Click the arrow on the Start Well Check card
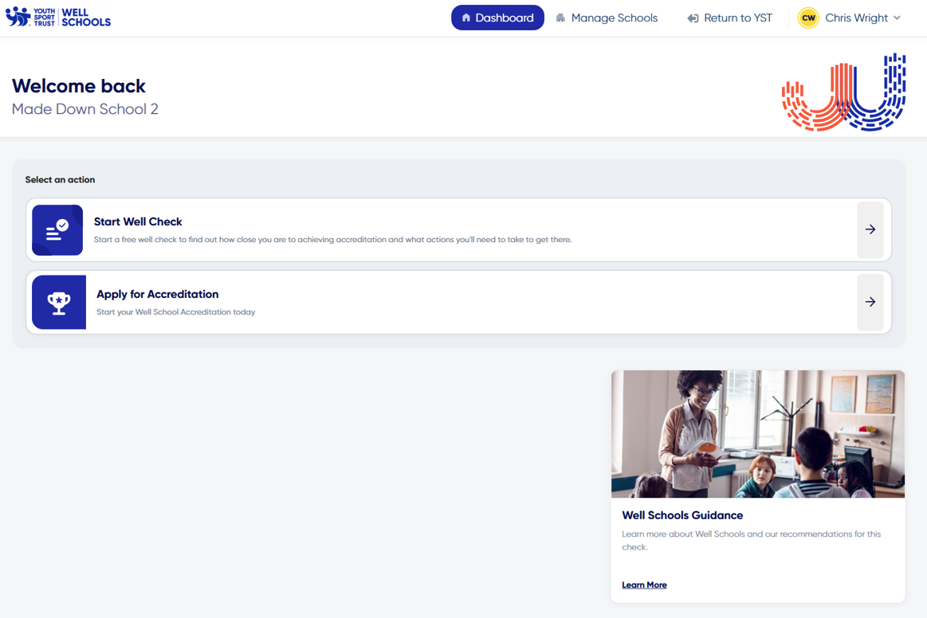The image size is (927, 618). [870, 230]
